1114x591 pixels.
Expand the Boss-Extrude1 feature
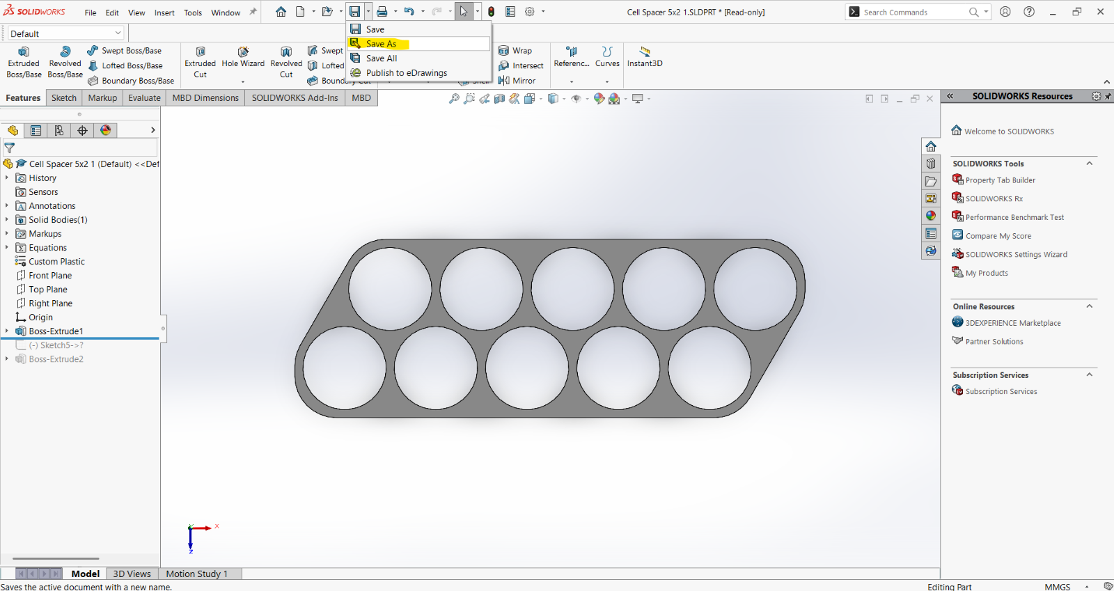click(x=7, y=331)
